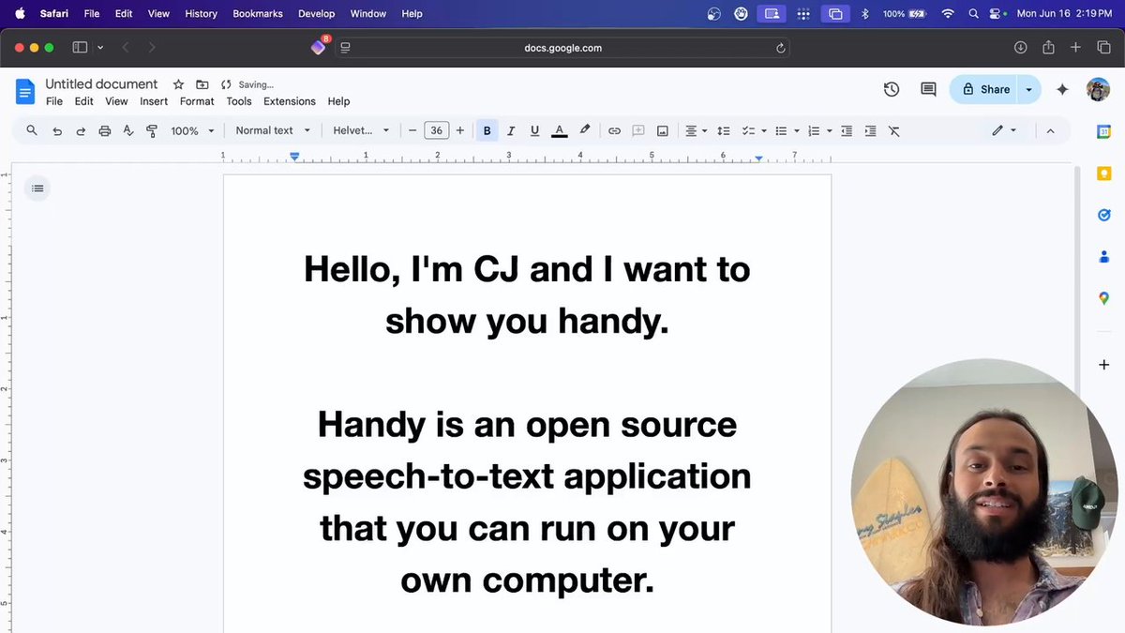Open the text color picker

click(560, 131)
